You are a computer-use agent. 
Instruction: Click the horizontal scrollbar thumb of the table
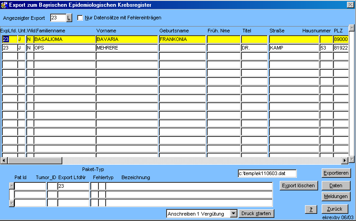35,160
